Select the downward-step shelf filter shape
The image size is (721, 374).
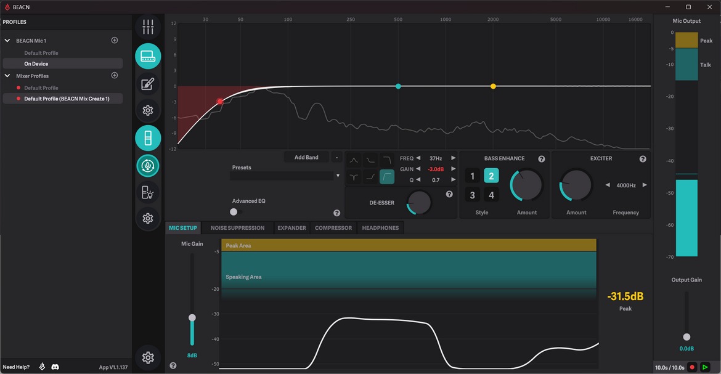370,160
